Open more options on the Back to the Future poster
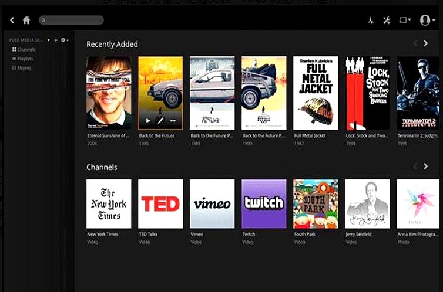Screen dimensions: 443x292 pos(173,121)
